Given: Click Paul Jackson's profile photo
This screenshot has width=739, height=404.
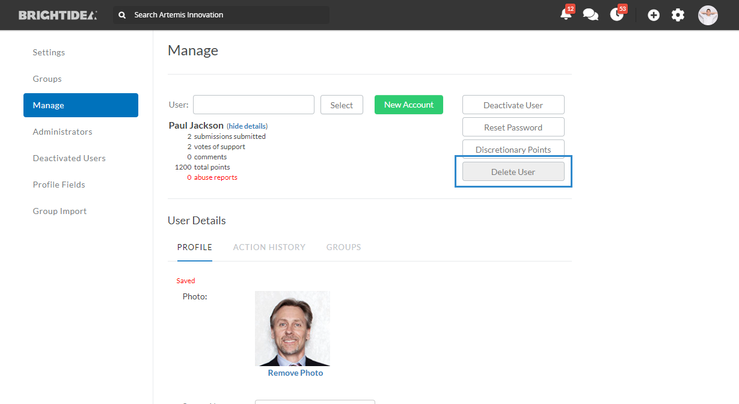Looking at the screenshot, I should click(x=292, y=328).
